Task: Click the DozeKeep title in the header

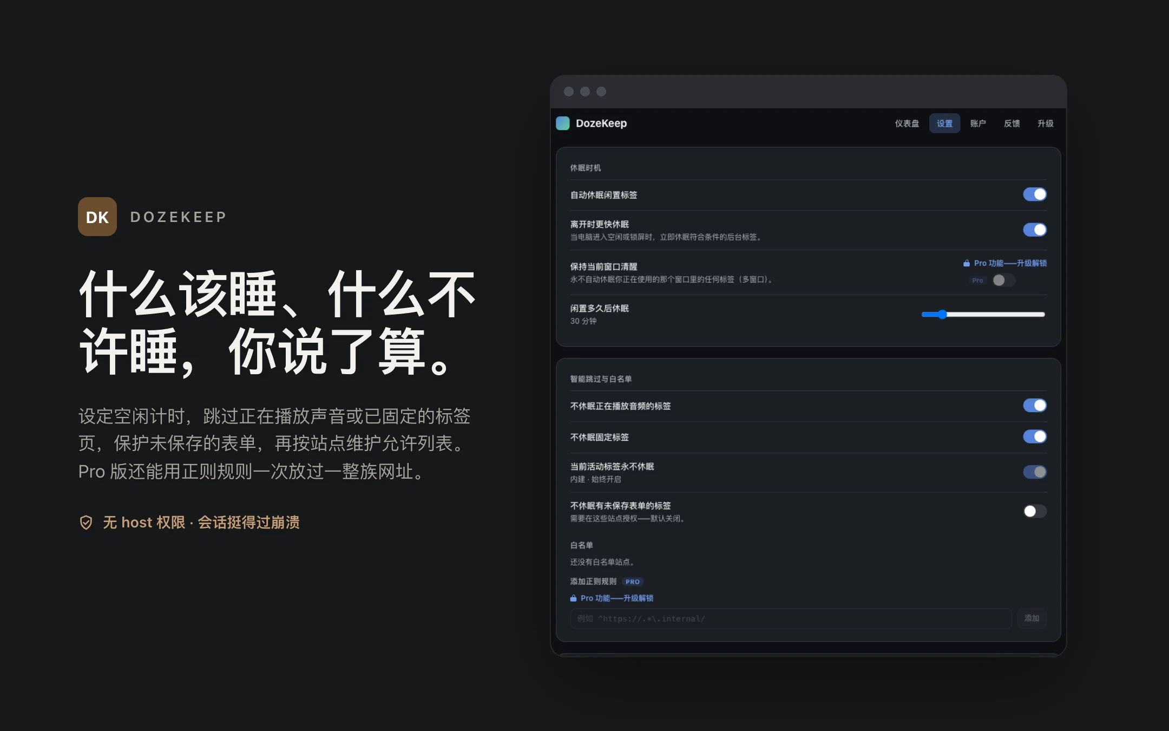Action: [601, 123]
